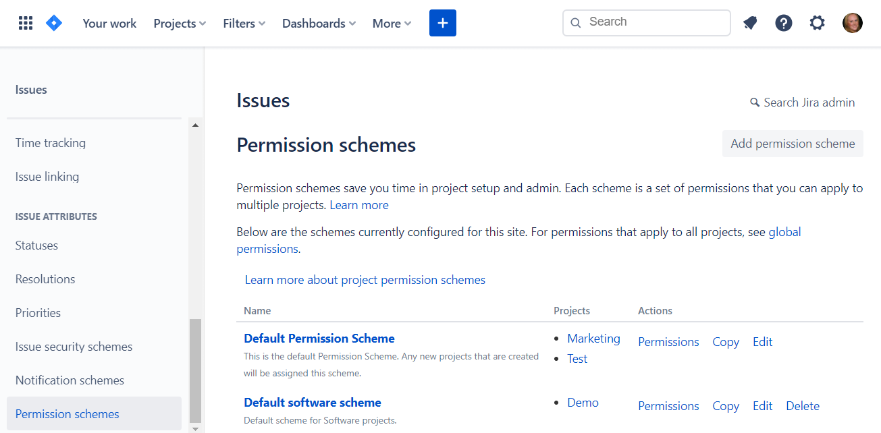Click the magnifier icon in the search bar
The image size is (881, 433).
pyautogui.click(x=575, y=22)
